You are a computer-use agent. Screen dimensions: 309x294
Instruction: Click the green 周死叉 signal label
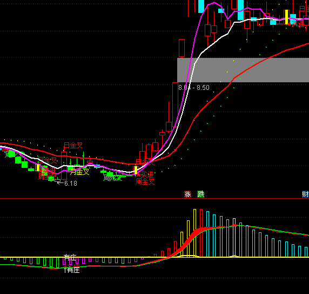click(x=113, y=178)
